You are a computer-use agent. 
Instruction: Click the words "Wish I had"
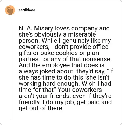96,84
